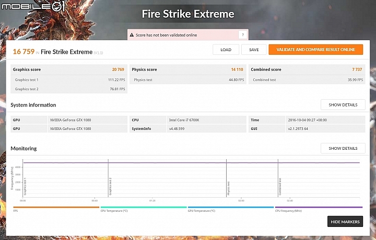This screenshot has width=376, height=240.
Task: Click the Score has not been validated message
Action: pyautogui.click(x=166, y=35)
